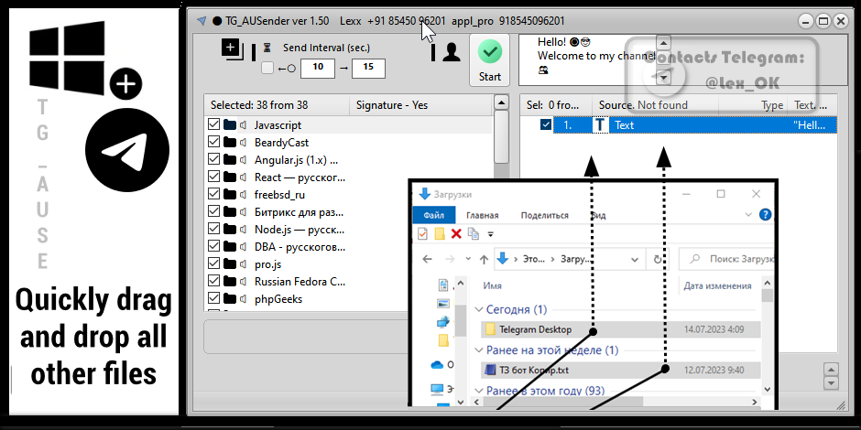This screenshot has width=861, height=430.
Task: Click the Дата изменения column header
Action: [717, 285]
